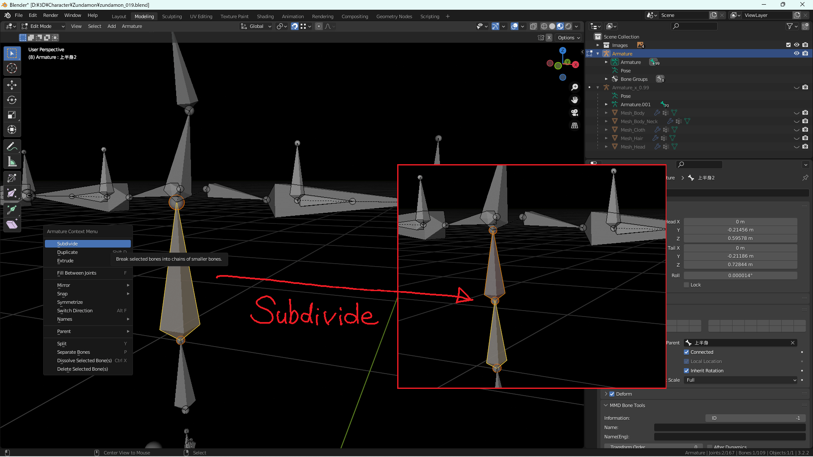The width and height of the screenshot is (813, 457).
Task: Hide the Armature in the viewport
Action: point(797,53)
